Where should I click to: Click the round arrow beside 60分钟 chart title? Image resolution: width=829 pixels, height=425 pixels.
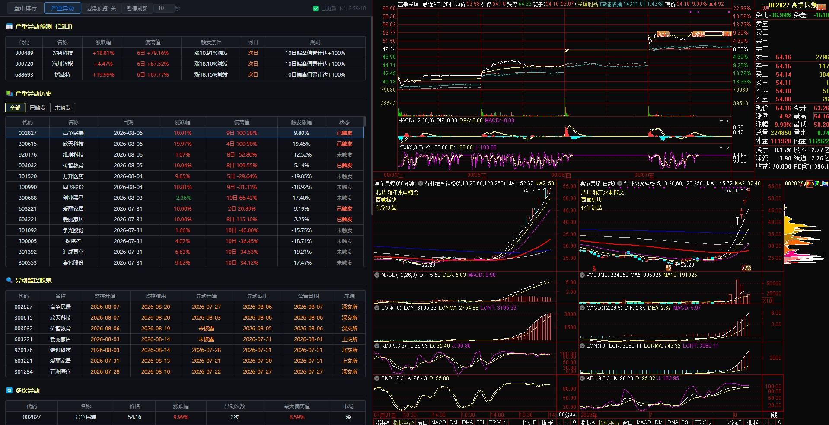tap(420, 184)
